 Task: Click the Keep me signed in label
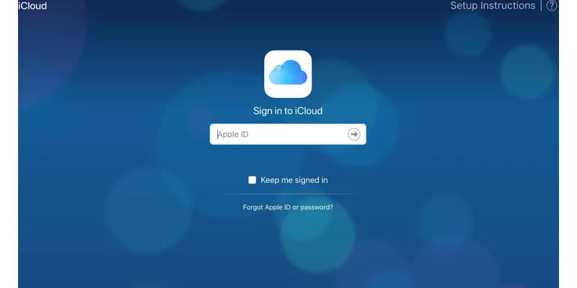[294, 180]
